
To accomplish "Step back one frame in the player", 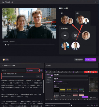I will 69,105.
